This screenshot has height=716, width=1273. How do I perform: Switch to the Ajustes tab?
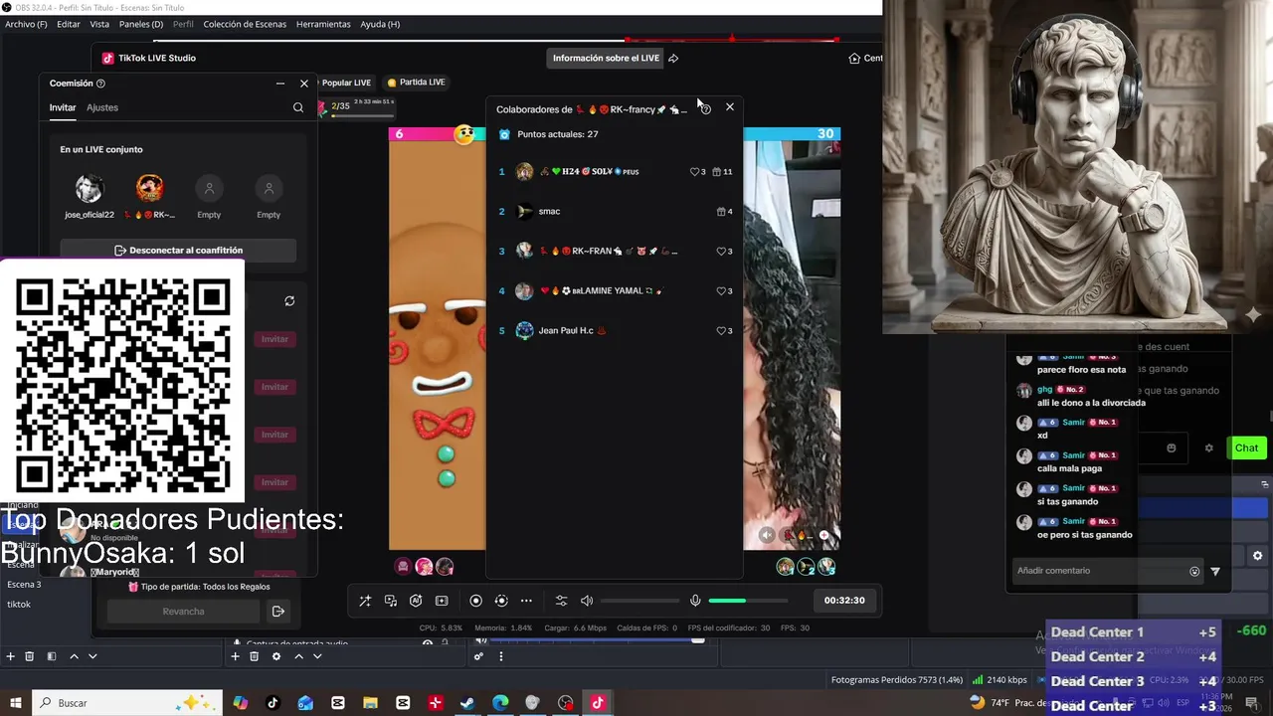[x=102, y=107]
